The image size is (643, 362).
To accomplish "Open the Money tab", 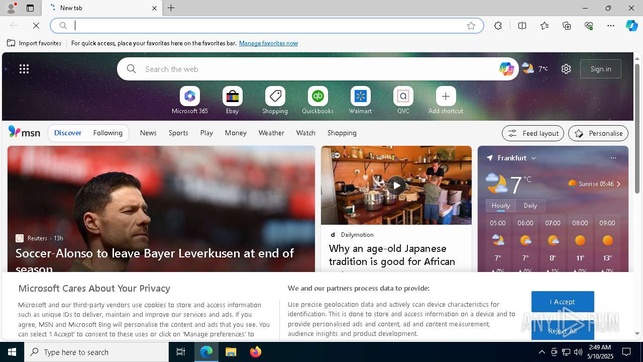I will 236,133.
